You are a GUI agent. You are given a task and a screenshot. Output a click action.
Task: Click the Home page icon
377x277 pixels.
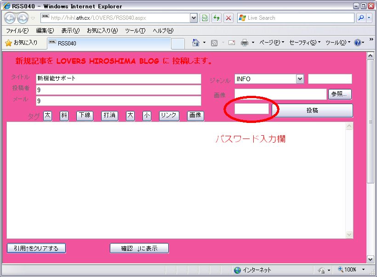coord(196,43)
